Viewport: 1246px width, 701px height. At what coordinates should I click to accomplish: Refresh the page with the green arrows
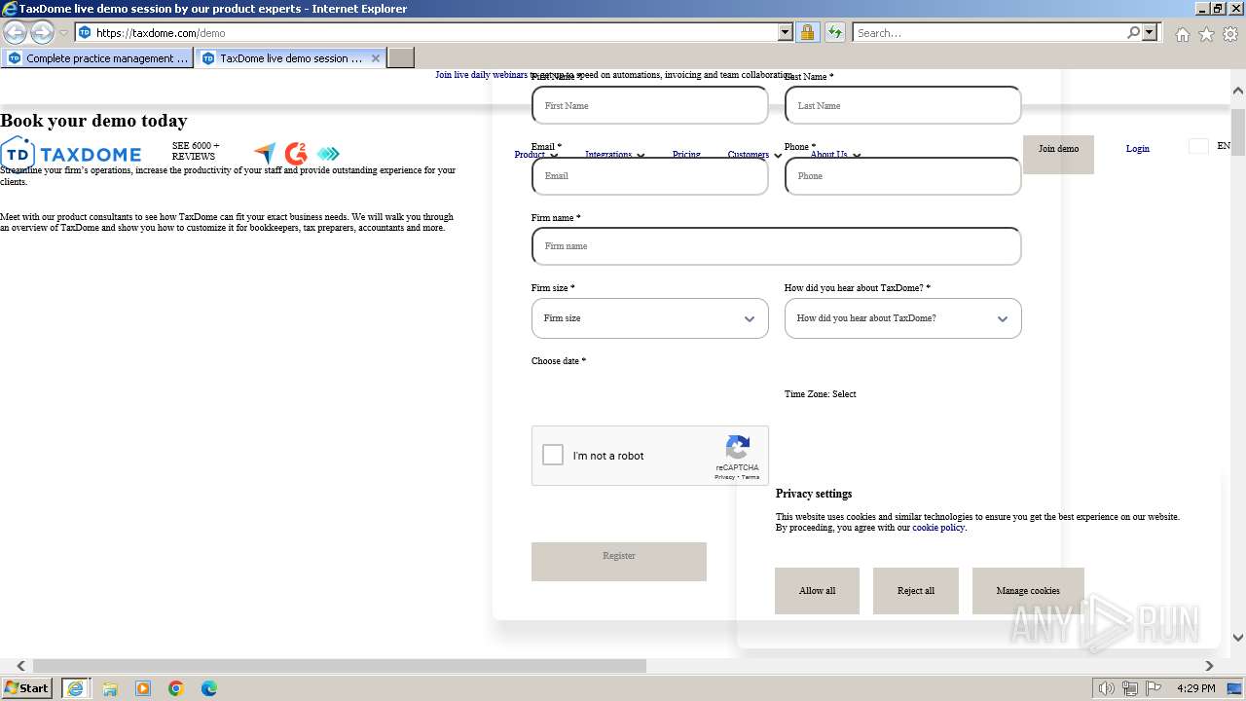pos(835,32)
